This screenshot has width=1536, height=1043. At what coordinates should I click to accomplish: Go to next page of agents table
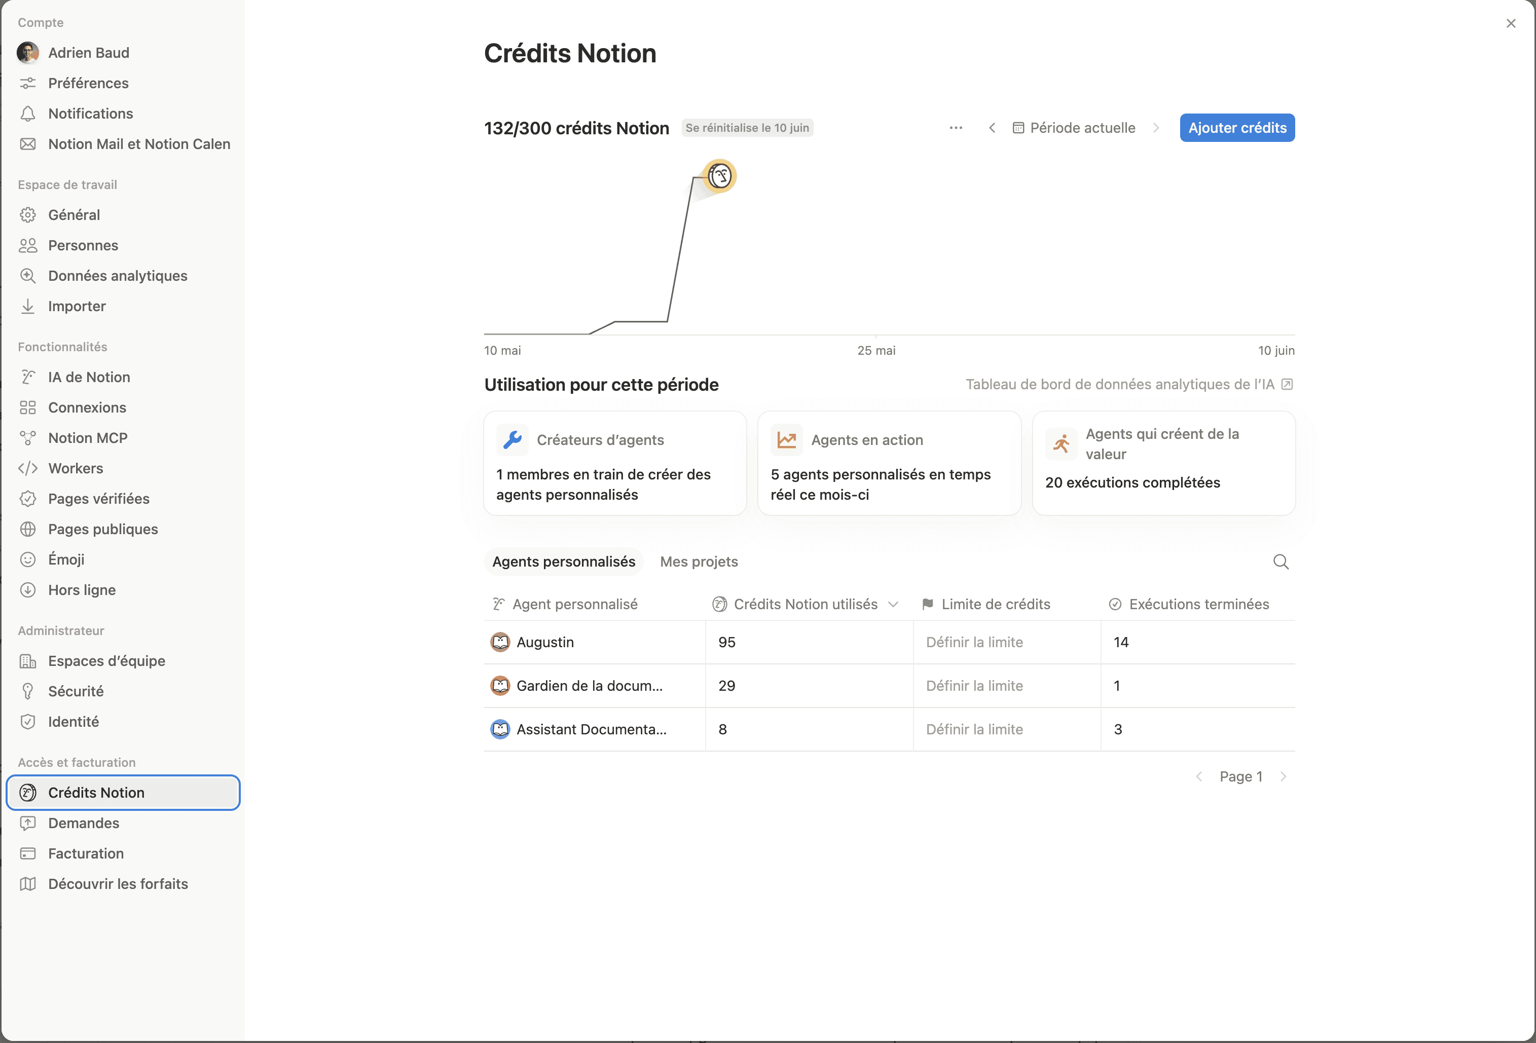pos(1284,776)
